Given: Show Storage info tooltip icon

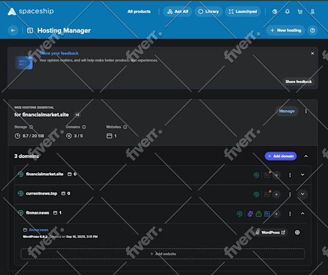Looking at the screenshot, I should [x=31, y=127].
